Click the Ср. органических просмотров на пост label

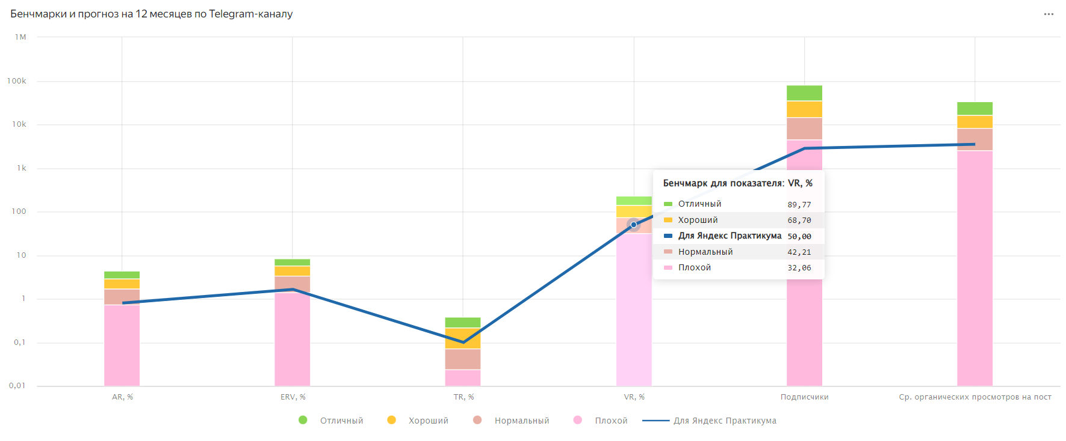(975, 397)
